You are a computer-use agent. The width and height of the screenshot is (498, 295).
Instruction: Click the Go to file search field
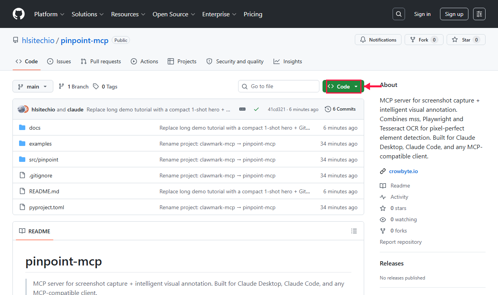(x=279, y=86)
